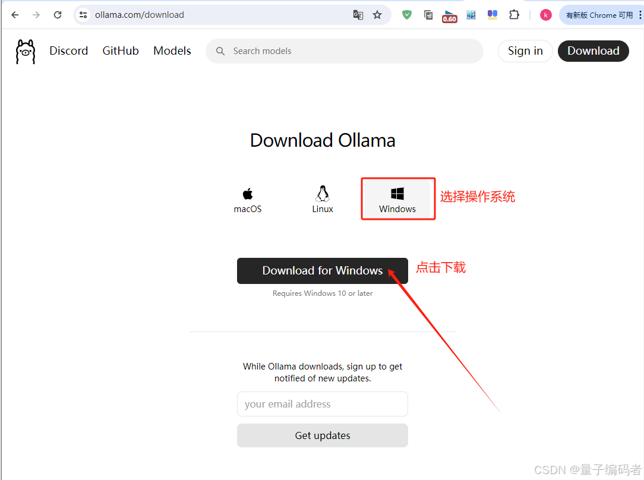The height and width of the screenshot is (480, 644).
Task: Click the header Download button
Action: click(x=593, y=51)
